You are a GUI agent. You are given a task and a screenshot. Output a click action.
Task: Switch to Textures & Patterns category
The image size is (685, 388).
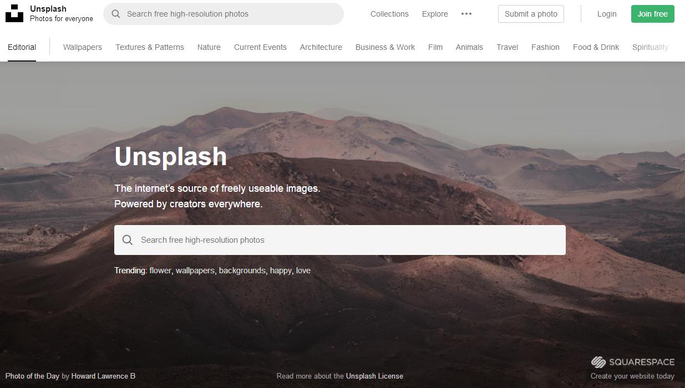(150, 47)
